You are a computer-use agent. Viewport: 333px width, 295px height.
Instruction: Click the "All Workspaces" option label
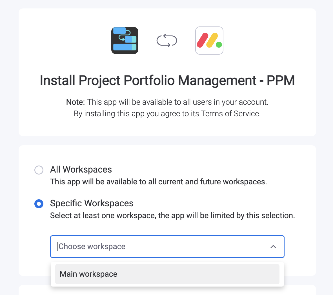(x=81, y=169)
